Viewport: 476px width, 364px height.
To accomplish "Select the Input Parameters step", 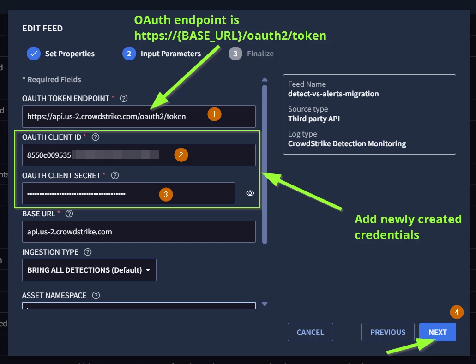I will coord(162,54).
